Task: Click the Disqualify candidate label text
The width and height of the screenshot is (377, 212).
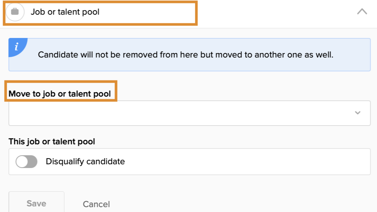Action: point(85,162)
